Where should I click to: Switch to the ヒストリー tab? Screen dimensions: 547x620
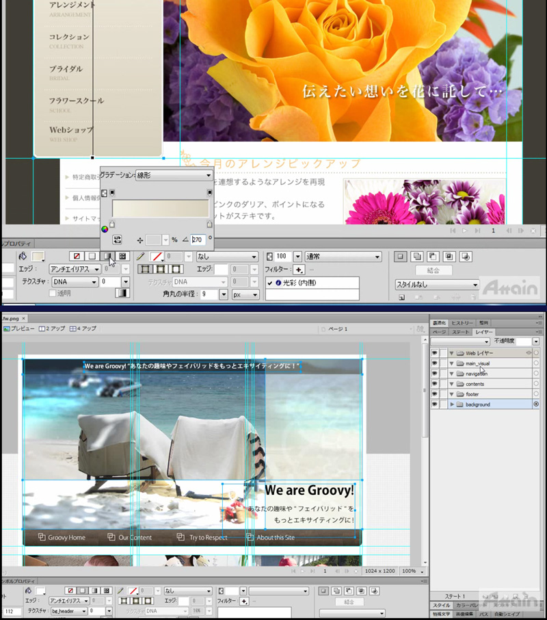point(462,323)
